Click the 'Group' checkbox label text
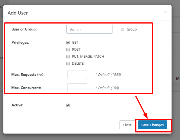 (x=132, y=29)
